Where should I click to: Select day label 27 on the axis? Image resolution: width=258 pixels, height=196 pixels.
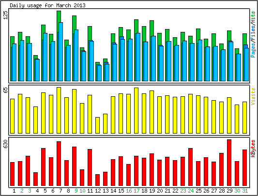point(214,191)
